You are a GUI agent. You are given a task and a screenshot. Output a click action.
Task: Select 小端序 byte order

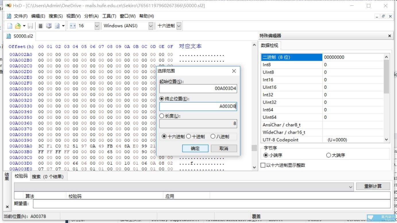[x=266, y=155]
